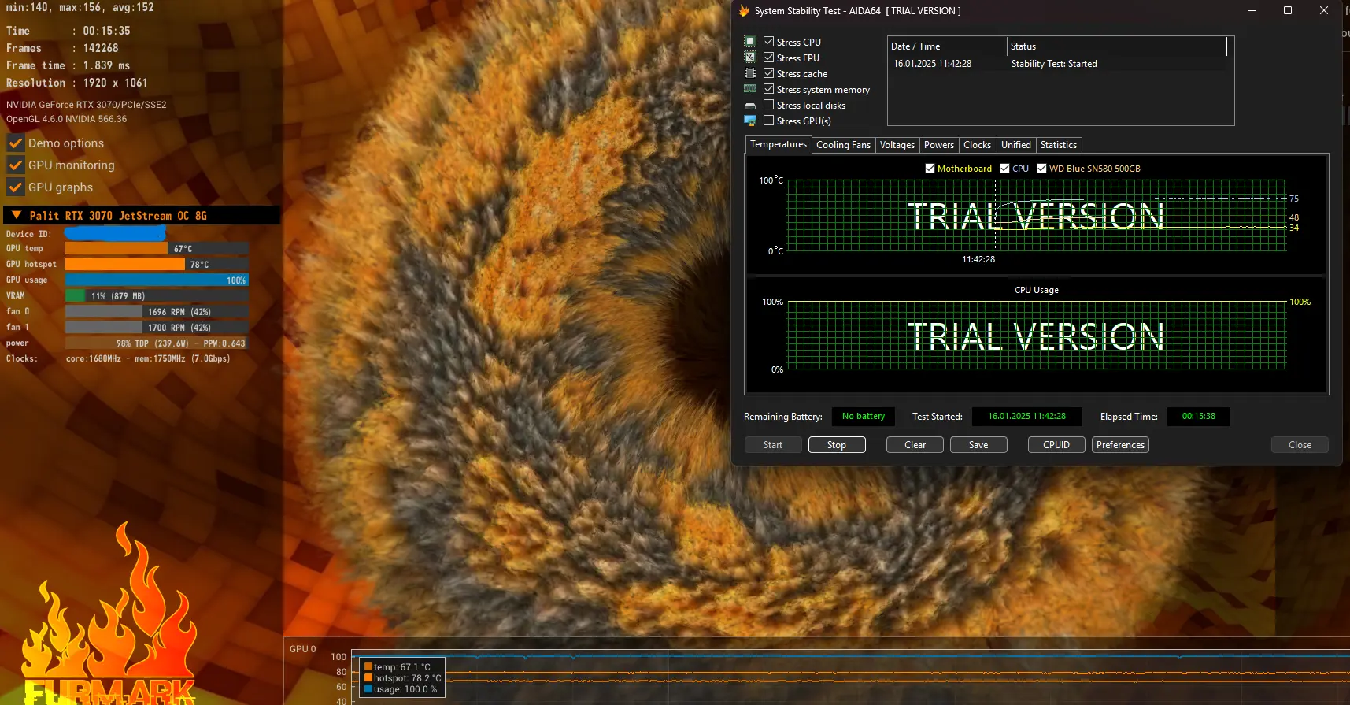
Task: Click the monitor icon beside Stress GPU(s)
Action: tap(750, 121)
